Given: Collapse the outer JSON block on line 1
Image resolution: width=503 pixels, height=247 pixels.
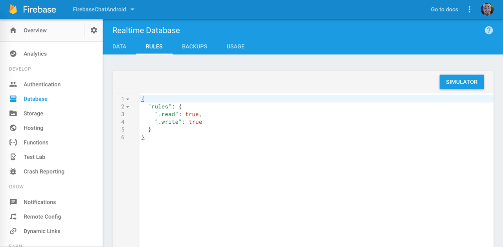Looking at the screenshot, I should pos(127,99).
